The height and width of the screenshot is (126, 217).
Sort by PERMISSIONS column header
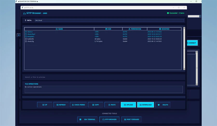click(x=135, y=29)
